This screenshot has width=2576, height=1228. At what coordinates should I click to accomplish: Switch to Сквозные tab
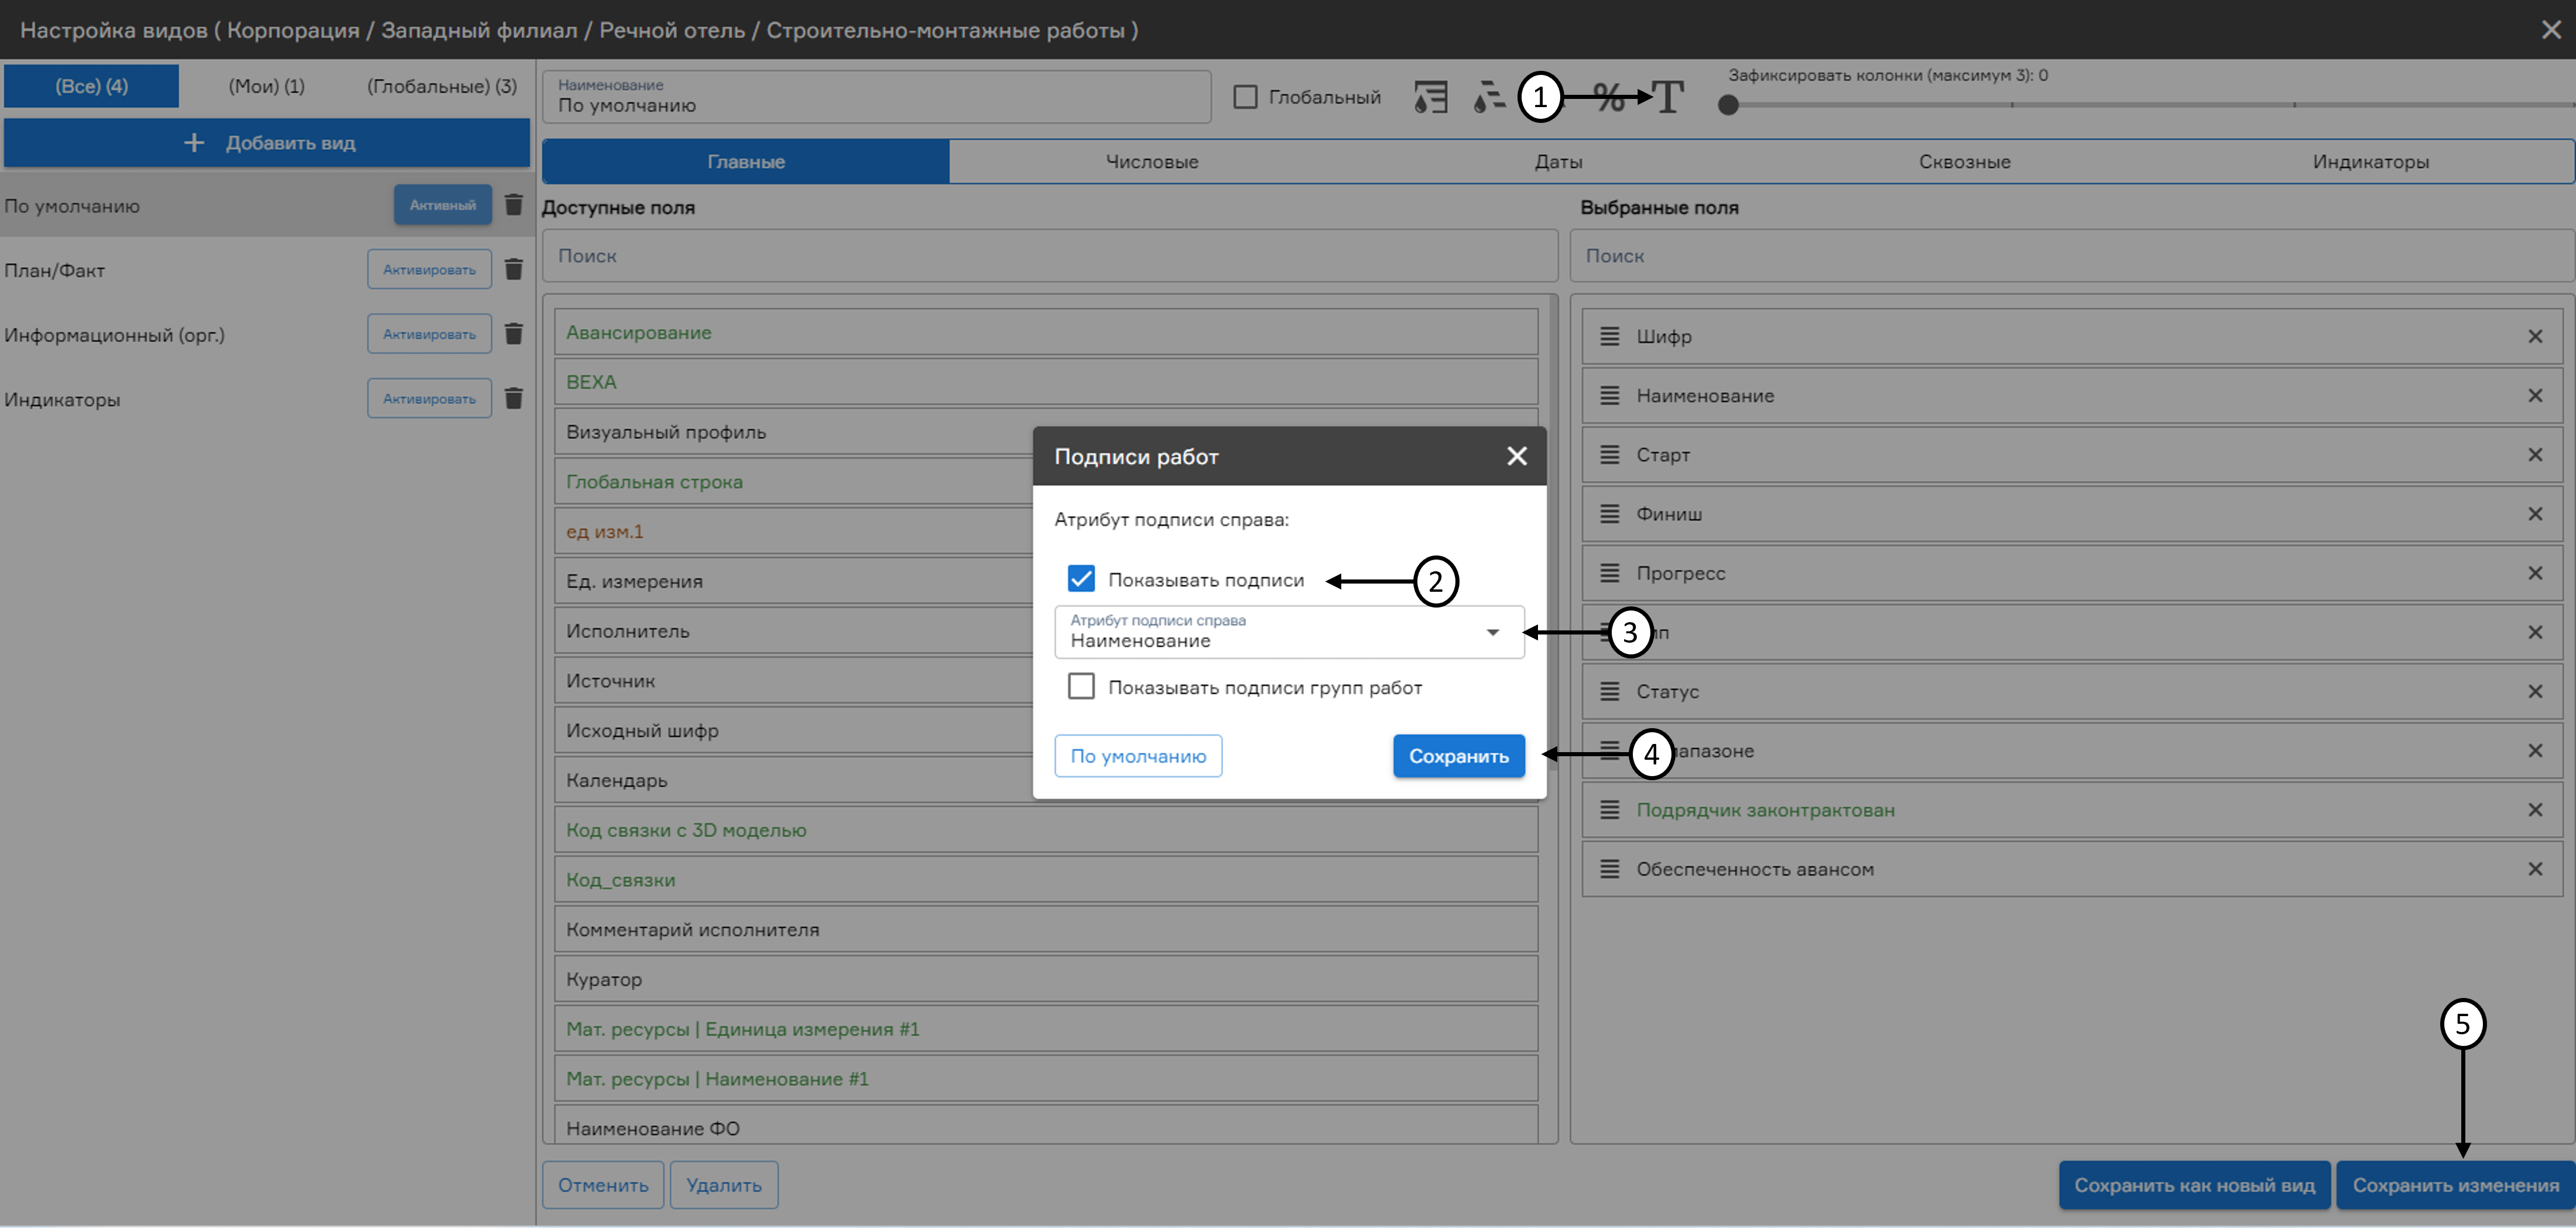pos(1964,162)
